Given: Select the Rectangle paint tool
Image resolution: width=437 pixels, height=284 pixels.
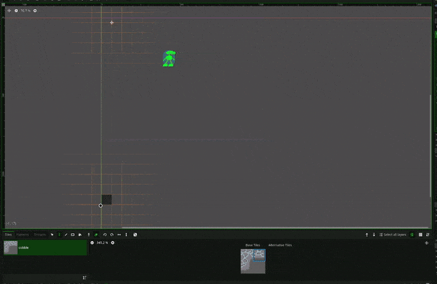Looking at the screenshot, I should point(73,235).
